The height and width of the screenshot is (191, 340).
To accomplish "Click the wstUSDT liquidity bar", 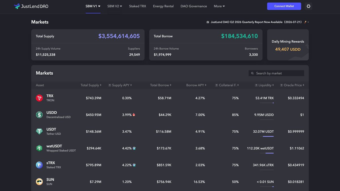I will pos(267,153).
